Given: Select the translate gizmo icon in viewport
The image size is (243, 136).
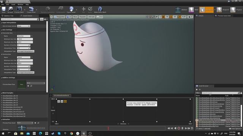Looking at the screenshot, I should 147,17.
